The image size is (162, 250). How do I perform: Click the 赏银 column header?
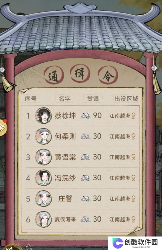tap(93, 99)
